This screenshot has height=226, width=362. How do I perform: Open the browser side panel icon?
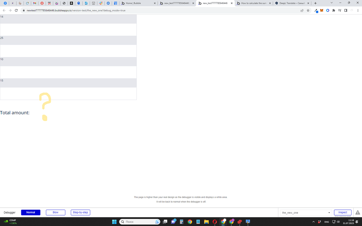(x=346, y=10)
